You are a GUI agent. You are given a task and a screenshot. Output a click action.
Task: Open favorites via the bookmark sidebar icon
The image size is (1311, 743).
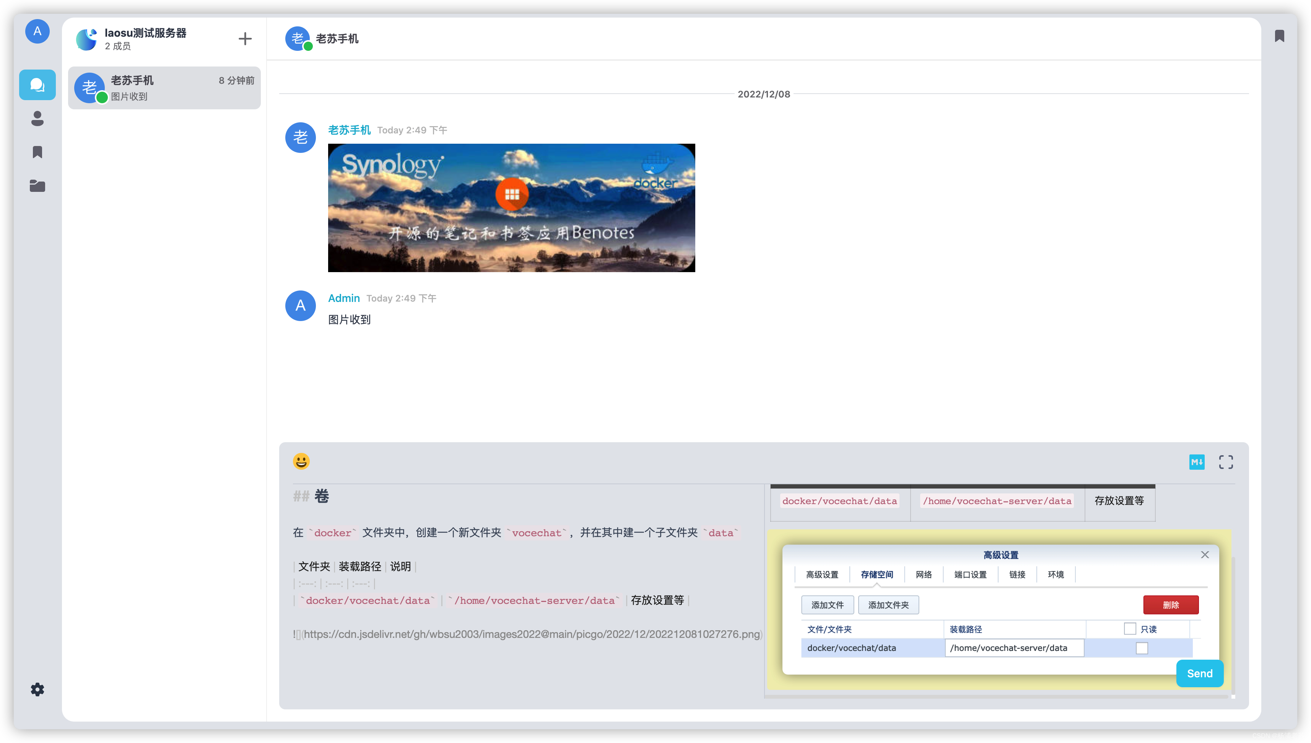(x=37, y=152)
